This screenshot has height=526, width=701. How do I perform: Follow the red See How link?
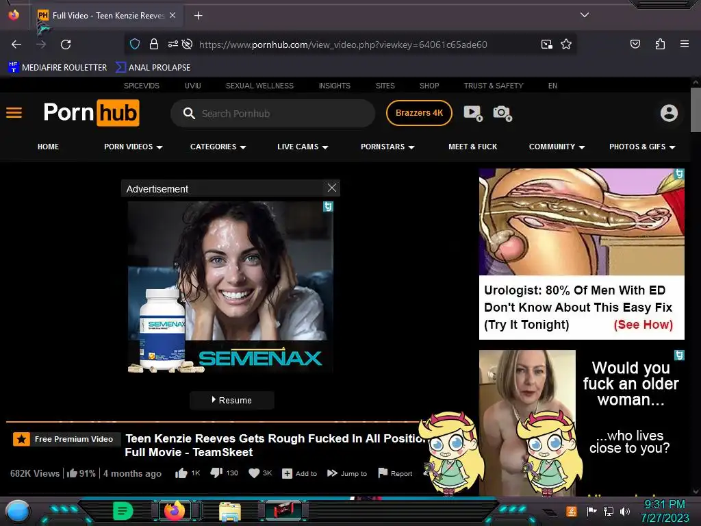tap(643, 325)
